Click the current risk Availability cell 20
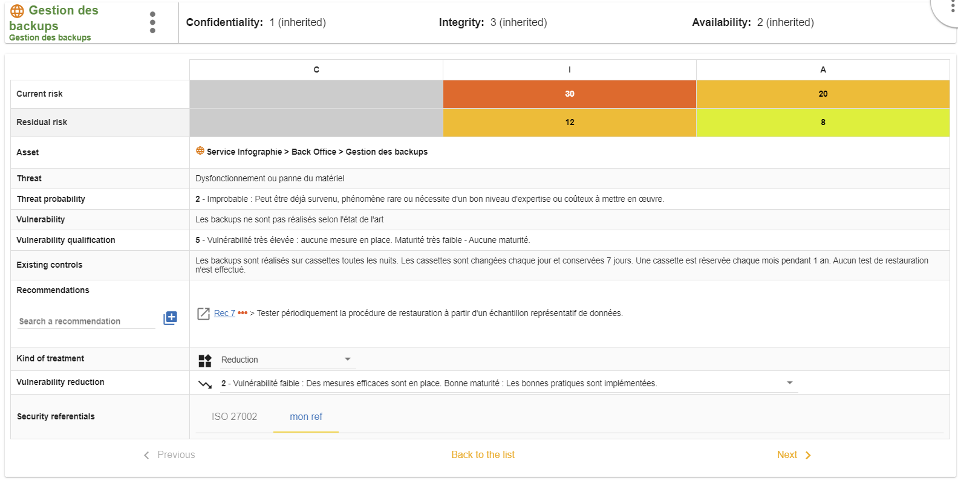The image size is (958, 481). (x=823, y=94)
